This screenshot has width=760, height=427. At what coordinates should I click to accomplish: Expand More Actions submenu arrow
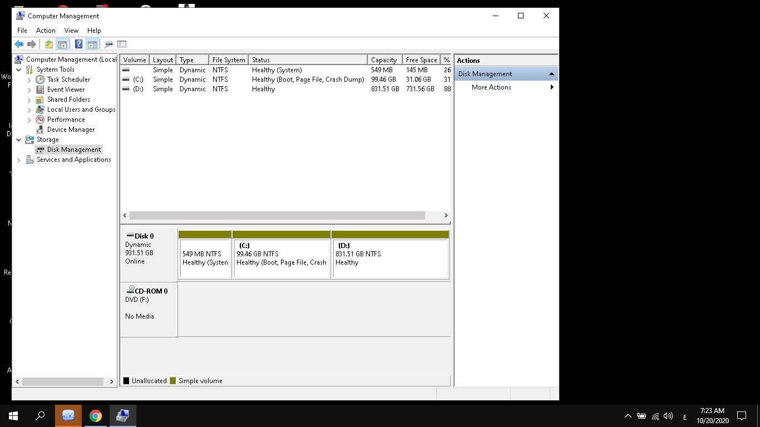pos(552,87)
